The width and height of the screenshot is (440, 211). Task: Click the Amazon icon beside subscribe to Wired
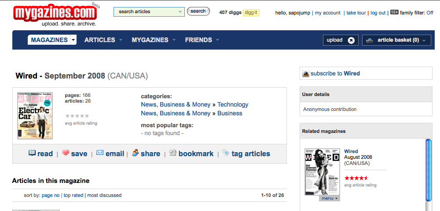coord(306,74)
